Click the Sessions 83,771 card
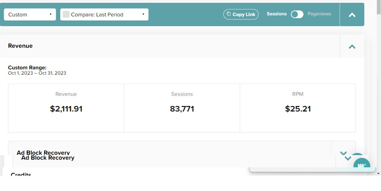Image resolution: width=381 pixels, height=191 pixels. (x=182, y=108)
